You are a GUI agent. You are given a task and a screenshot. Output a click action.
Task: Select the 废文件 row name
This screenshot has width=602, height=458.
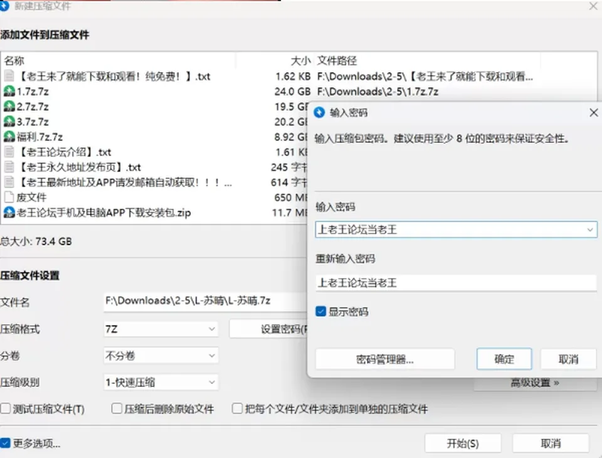coord(31,198)
